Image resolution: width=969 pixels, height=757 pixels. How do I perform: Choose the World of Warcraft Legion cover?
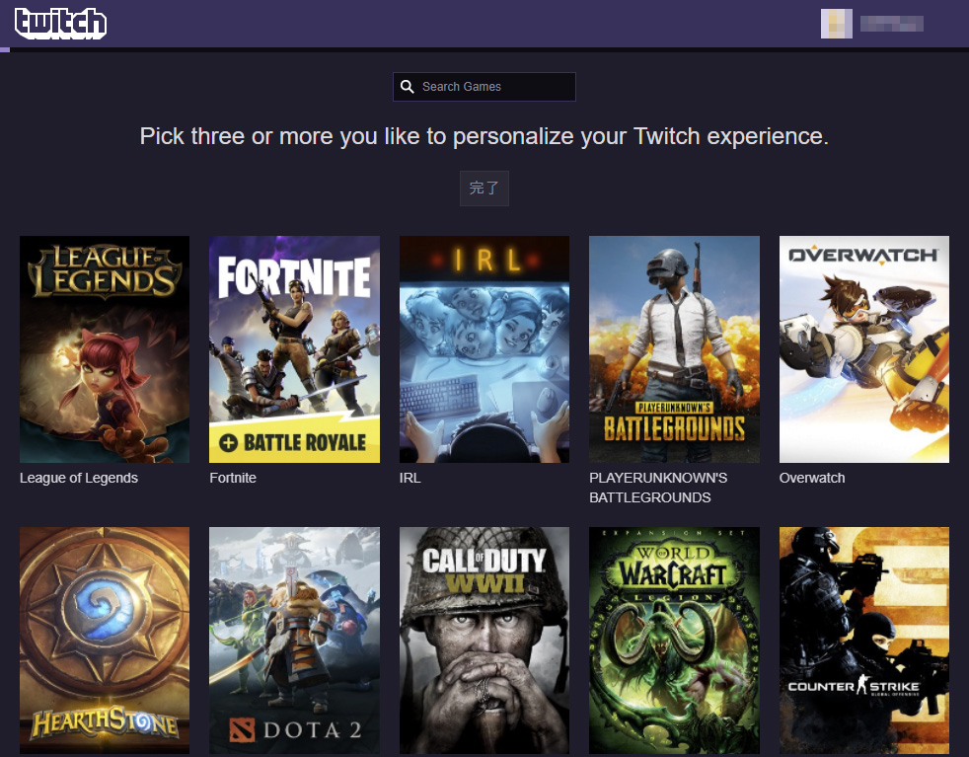click(x=674, y=641)
